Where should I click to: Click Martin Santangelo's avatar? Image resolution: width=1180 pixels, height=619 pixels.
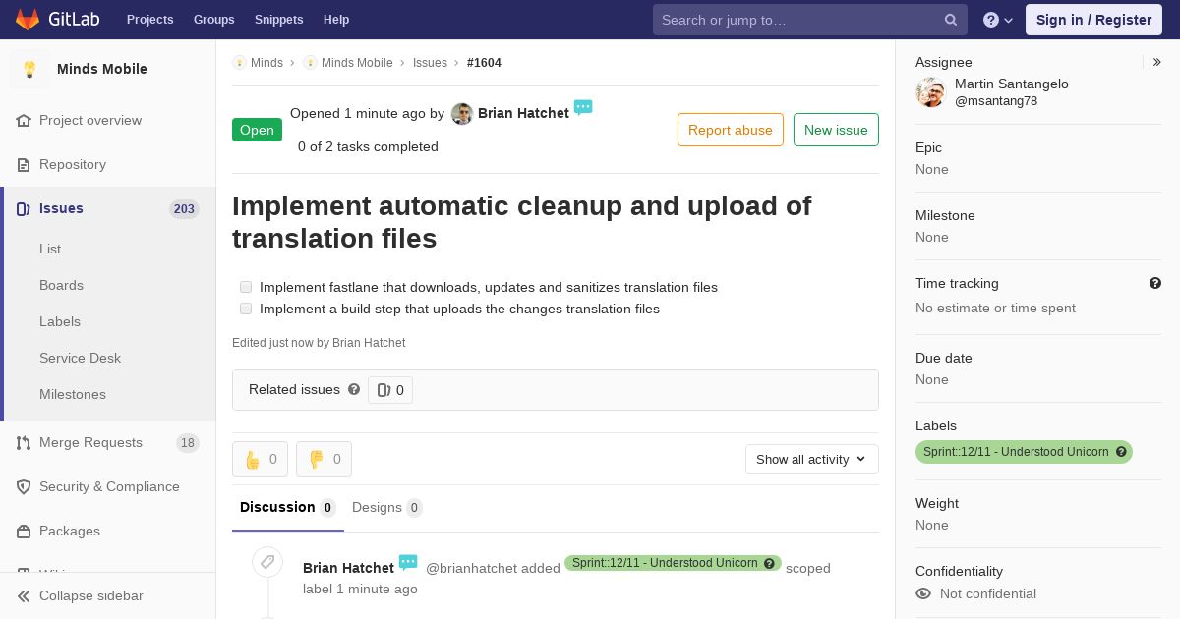coord(930,92)
